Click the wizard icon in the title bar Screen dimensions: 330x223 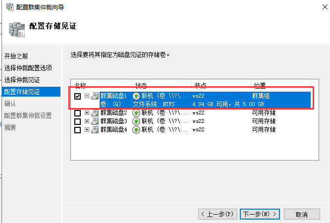tap(9, 7)
